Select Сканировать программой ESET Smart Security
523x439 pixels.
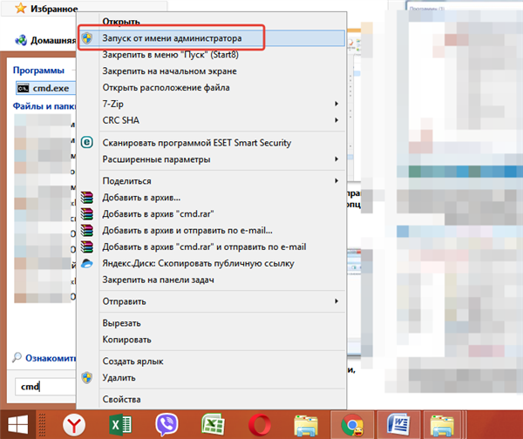(212, 143)
